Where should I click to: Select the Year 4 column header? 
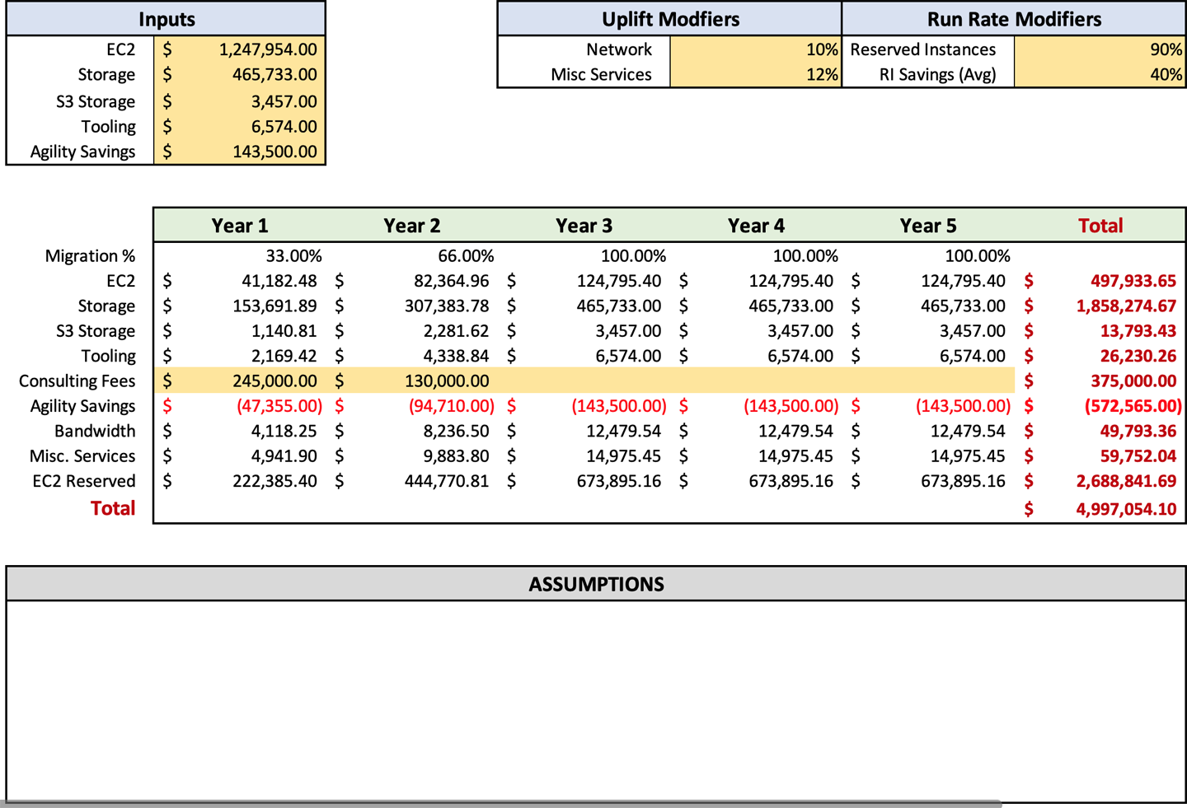[x=756, y=226]
